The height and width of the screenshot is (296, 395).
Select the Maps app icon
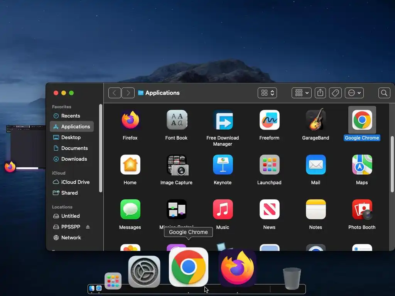click(x=362, y=165)
